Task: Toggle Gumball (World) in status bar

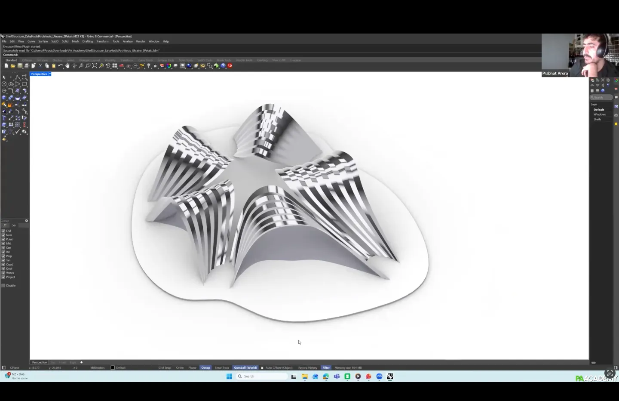Action: (245, 368)
